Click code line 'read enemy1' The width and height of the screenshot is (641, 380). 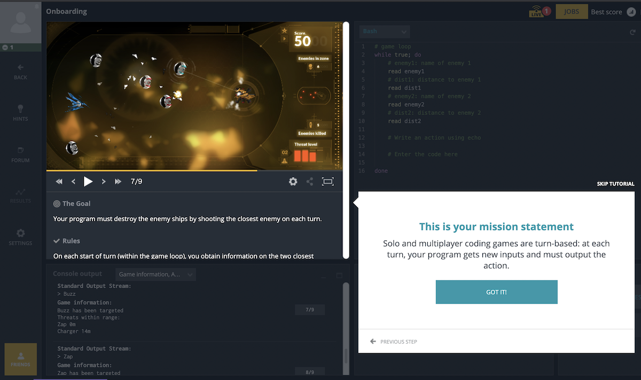pos(406,71)
